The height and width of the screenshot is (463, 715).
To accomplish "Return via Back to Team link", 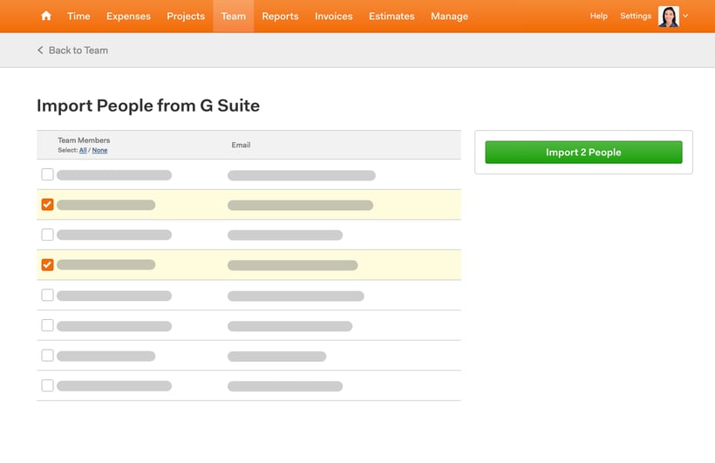I will coord(72,51).
